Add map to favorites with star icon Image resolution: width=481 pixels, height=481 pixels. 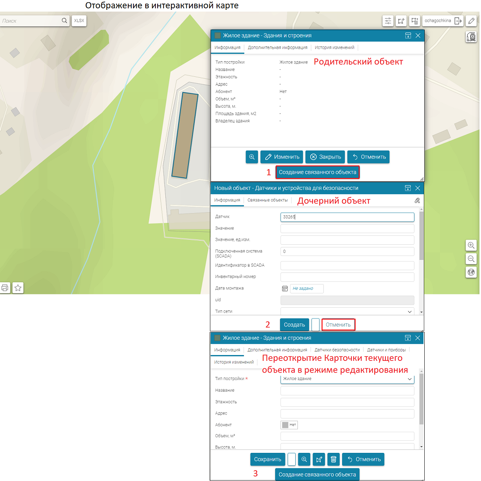pyautogui.click(x=18, y=288)
